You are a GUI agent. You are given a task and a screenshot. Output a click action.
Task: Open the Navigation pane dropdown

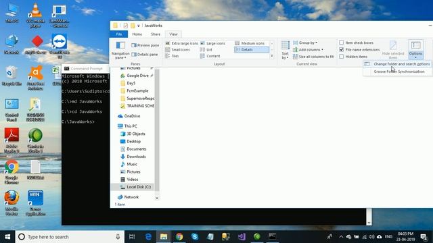point(120,50)
